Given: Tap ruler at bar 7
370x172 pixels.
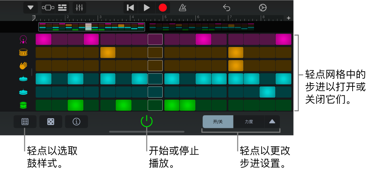Looking at the screenshot, I should 230,18.
